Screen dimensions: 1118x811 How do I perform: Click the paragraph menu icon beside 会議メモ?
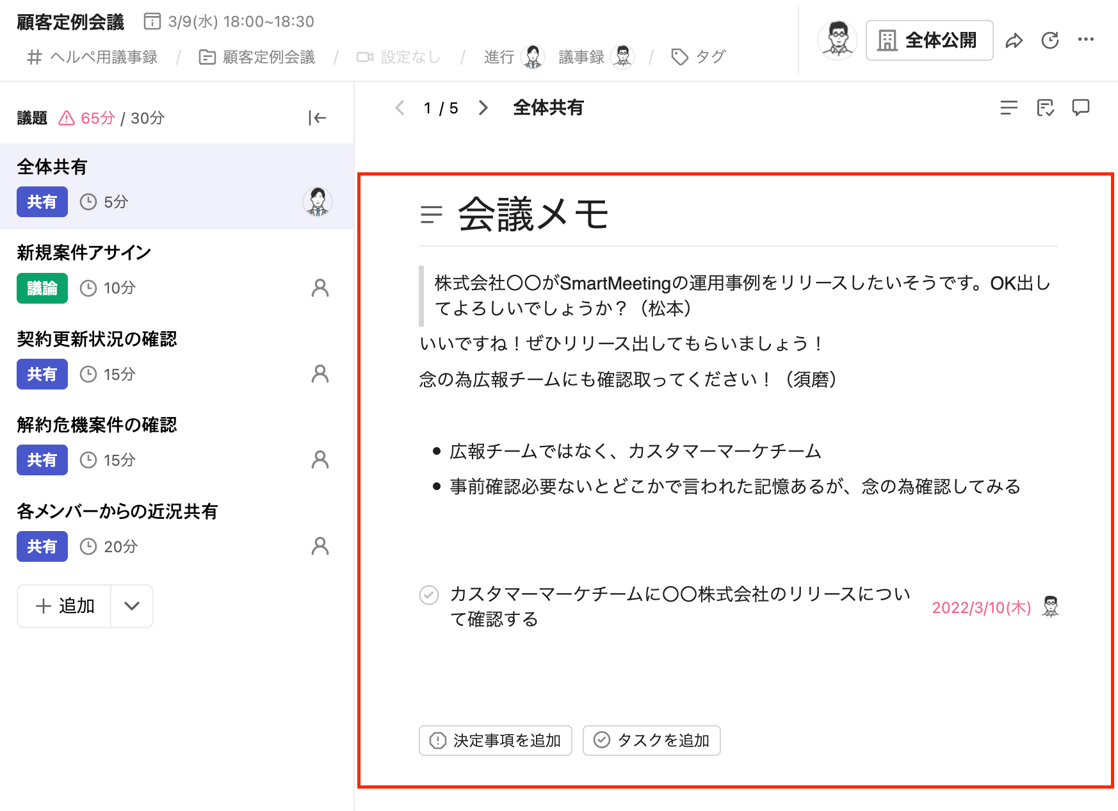(432, 215)
